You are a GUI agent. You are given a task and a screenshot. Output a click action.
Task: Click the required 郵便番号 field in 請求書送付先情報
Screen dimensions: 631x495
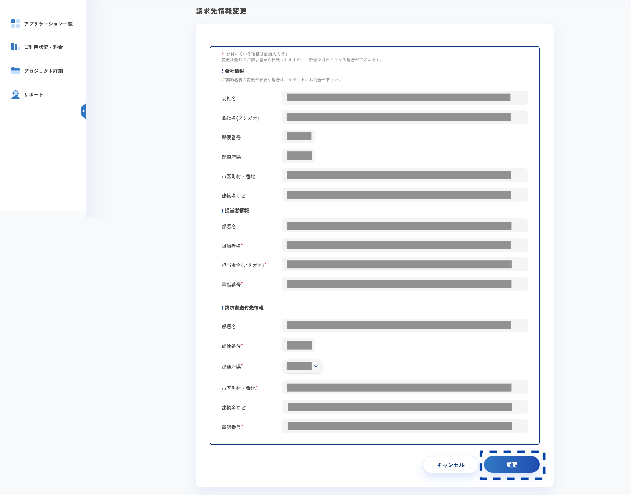point(299,345)
